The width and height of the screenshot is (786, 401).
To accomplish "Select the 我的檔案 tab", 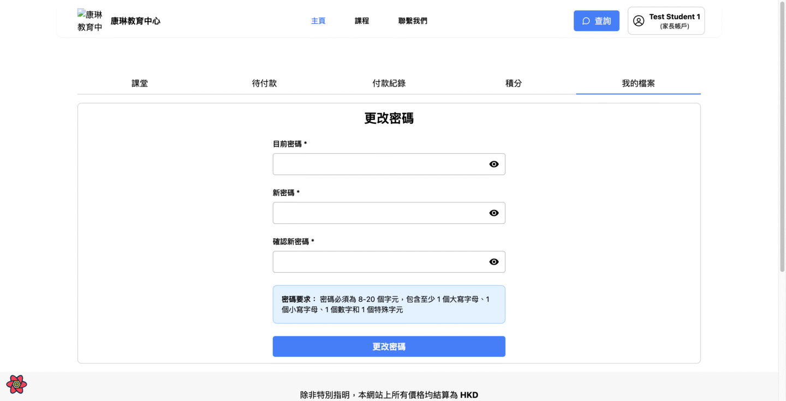I will (x=638, y=83).
